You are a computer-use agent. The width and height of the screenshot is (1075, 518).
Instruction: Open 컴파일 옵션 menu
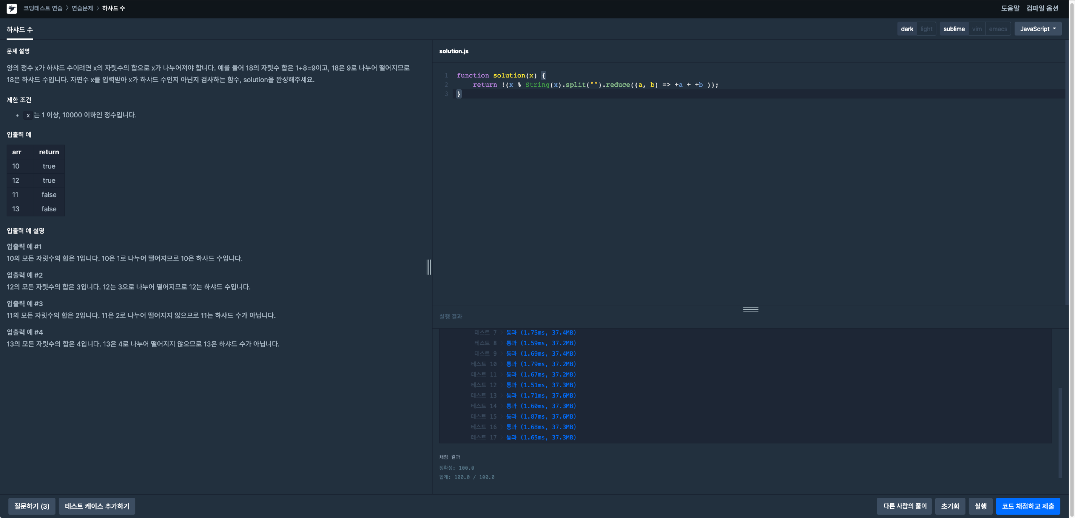tap(1042, 8)
